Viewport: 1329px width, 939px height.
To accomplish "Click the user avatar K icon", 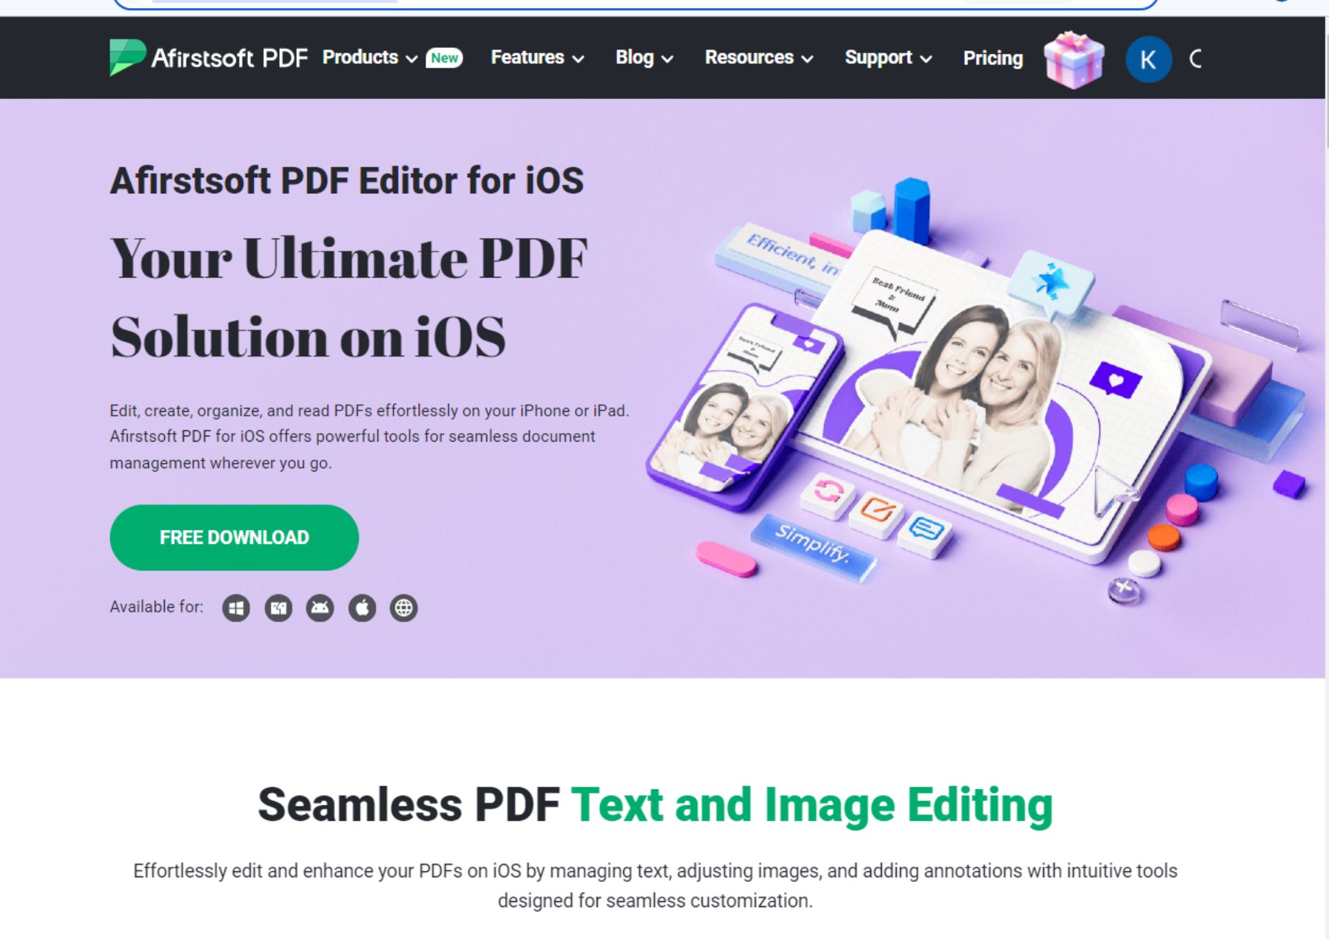I will [1147, 58].
